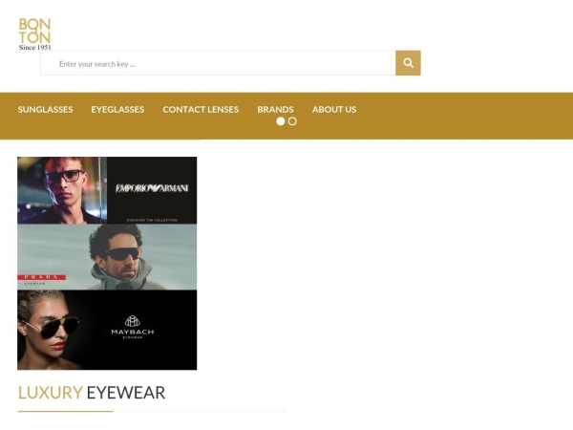Screen dimensions: 573x430
Task: Click the Bon Ton logo
Action: coord(34,31)
